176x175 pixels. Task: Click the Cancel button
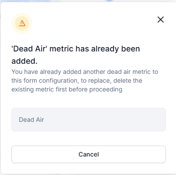pyautogui.click(x=89, y=154)
